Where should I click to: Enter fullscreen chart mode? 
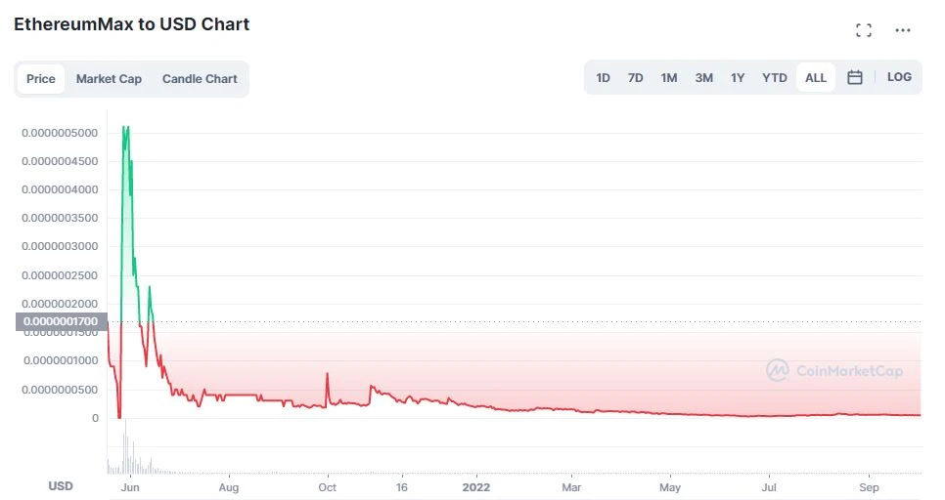click(863, 30)
